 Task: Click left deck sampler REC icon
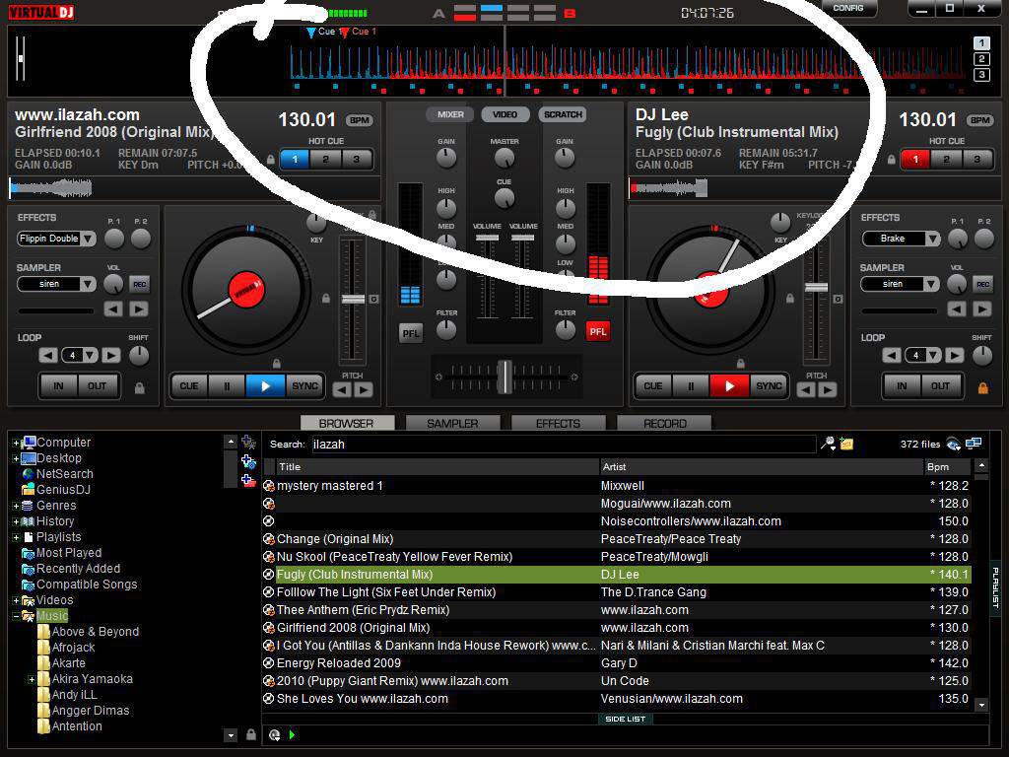pos(139,284)
